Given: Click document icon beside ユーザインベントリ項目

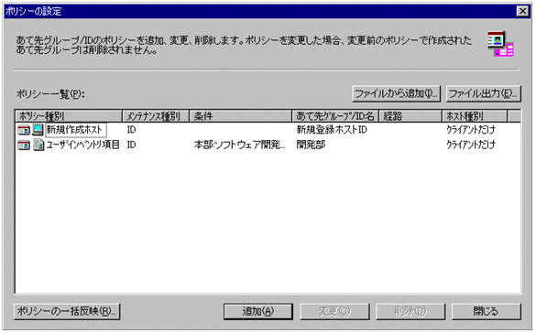Looking at the screenshot, I should (x=38, y=145).
